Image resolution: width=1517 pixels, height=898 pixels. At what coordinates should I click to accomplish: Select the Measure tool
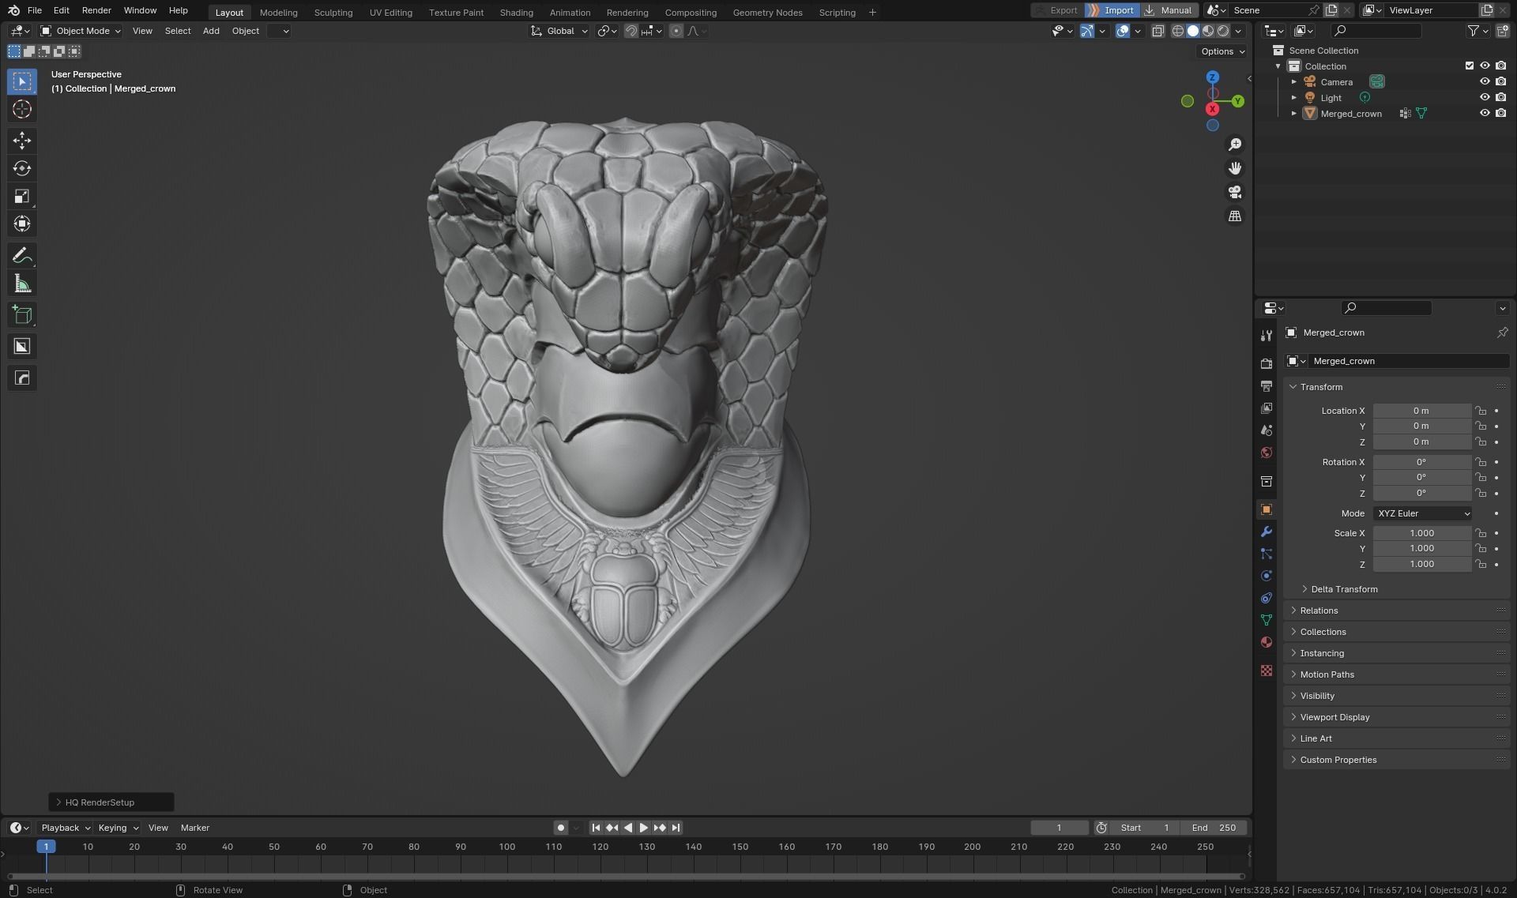click(22, 284)
